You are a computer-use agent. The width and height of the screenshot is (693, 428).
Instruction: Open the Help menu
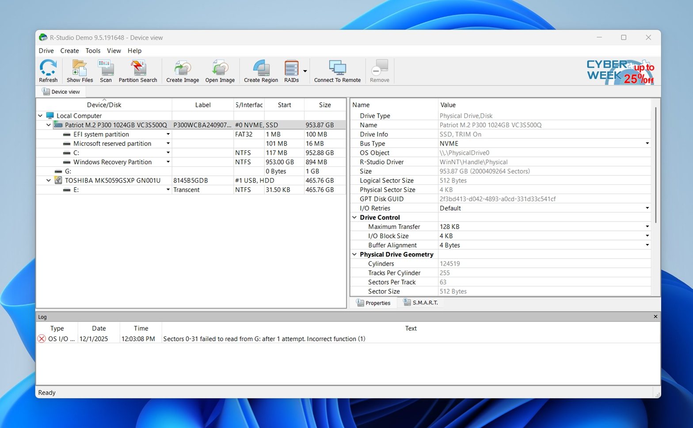pos(135,51)
